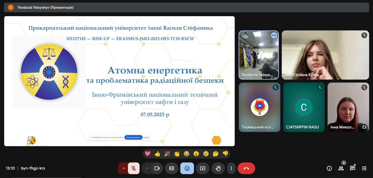373x178 pixels.
Task: Raise your hand
Action: (x=218, y=168)
